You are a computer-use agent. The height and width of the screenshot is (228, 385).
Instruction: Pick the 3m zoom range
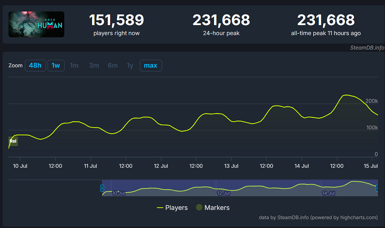coord(94,65)
